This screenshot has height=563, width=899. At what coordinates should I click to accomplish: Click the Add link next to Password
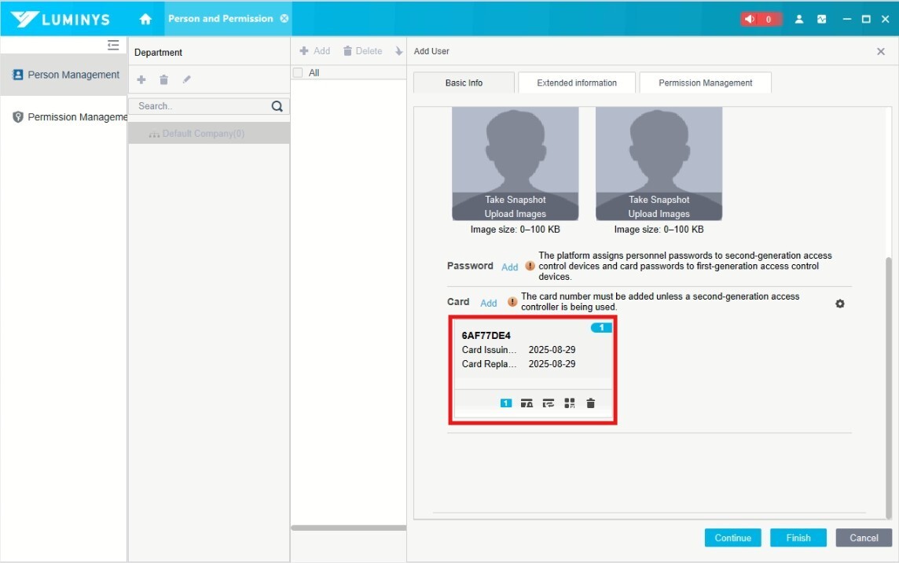(510, 267)
